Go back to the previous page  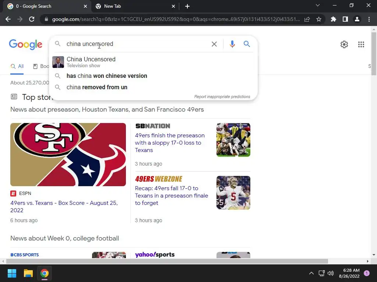point(8,19)
